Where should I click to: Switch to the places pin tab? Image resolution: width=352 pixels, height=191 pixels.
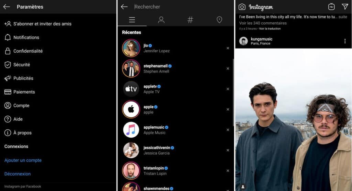tap(219, 20)
